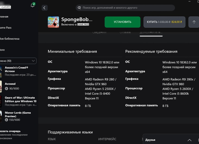This screenshot has width=199, height=144.
Task: Focus the game search field
Action: 125,8
